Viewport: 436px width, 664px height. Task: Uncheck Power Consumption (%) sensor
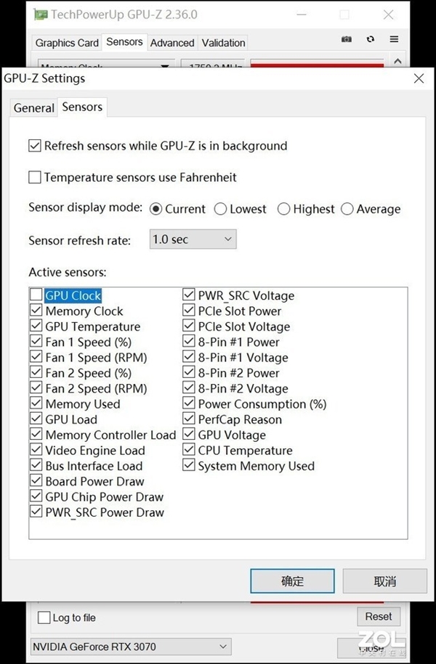[x=189, y=403]
